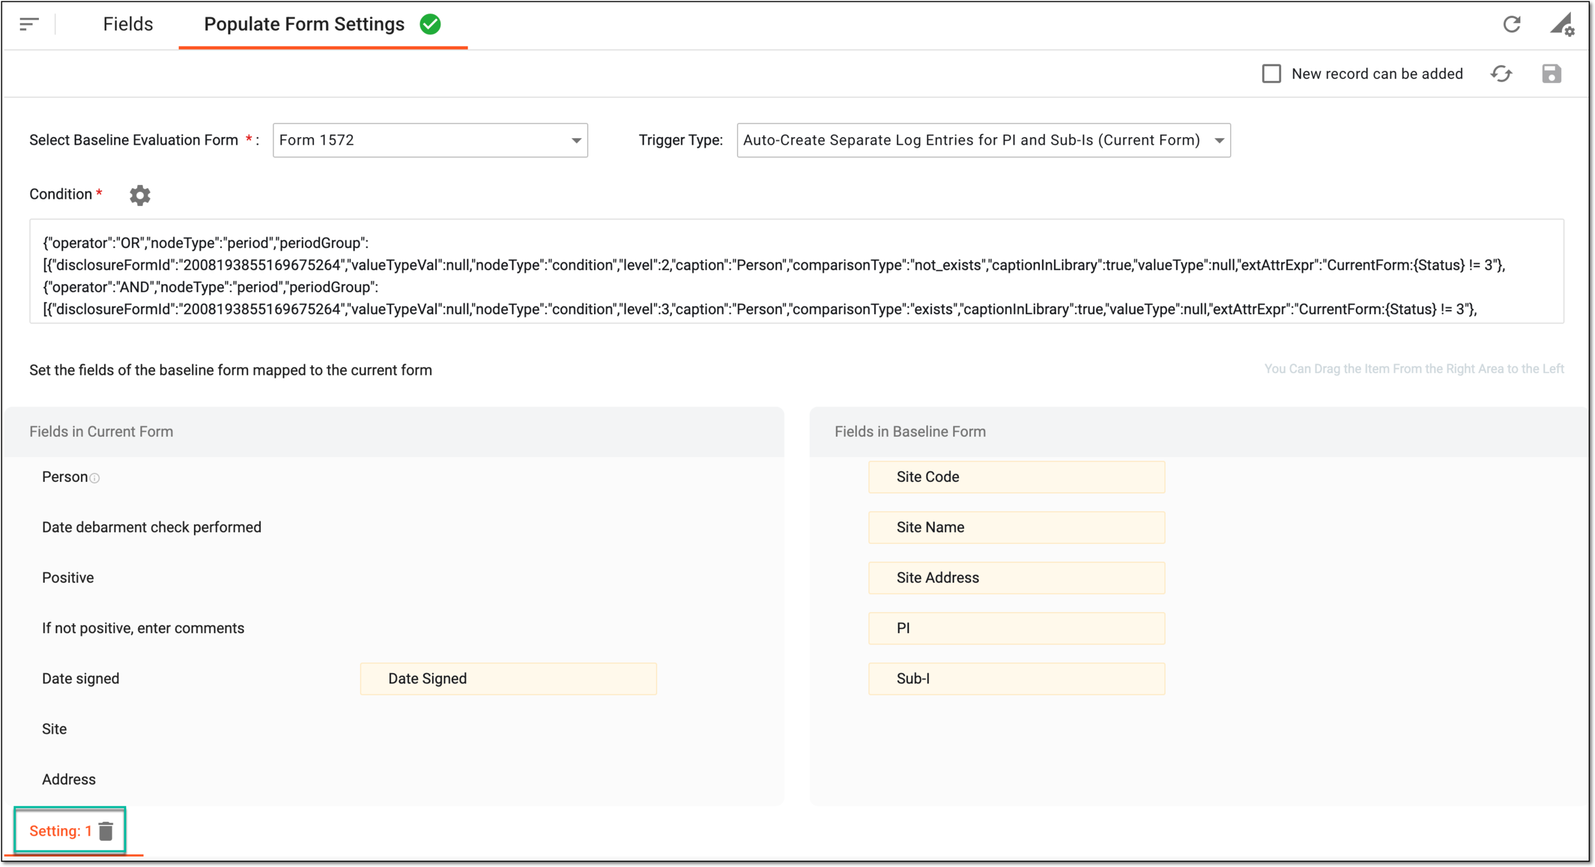
Task: Expand the Trigger Type dropdown
Action: (x=983, y=140)
